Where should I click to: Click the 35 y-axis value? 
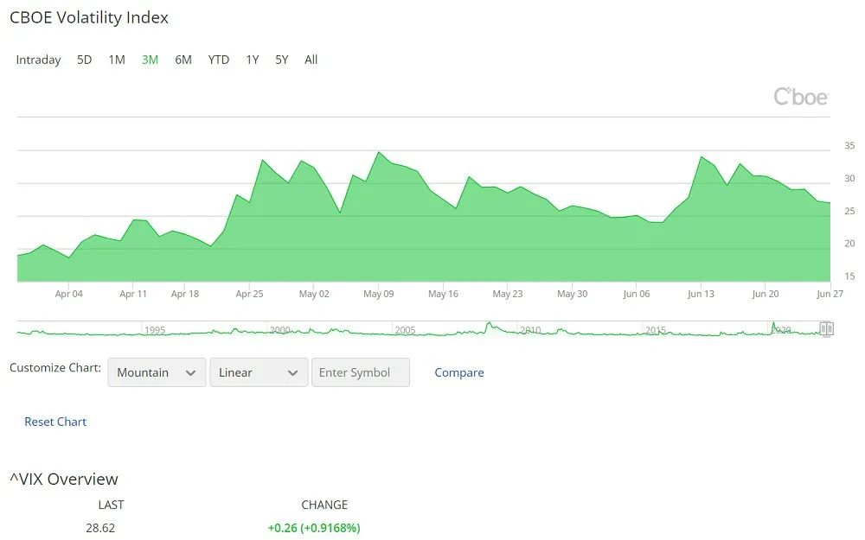(849, 145)
